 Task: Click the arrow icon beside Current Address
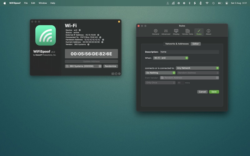click(102, 42)
